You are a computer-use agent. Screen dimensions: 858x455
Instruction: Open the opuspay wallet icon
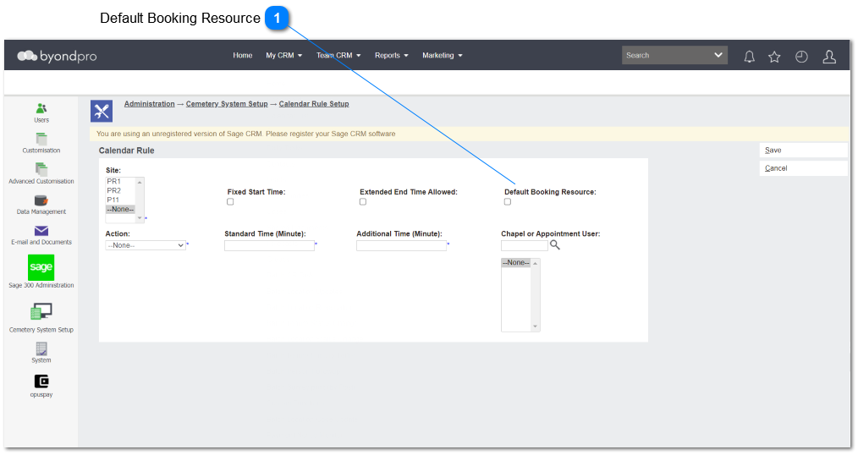pyautogui.click(x=41, y=381)
